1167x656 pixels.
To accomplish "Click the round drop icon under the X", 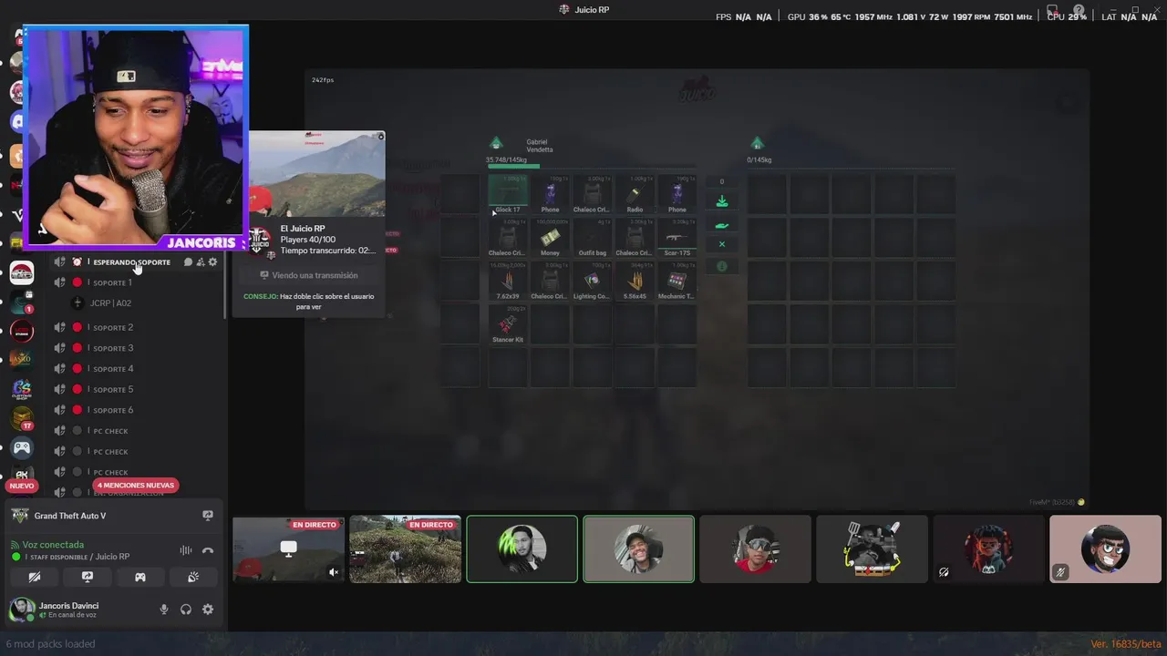I will pos(722,266).
